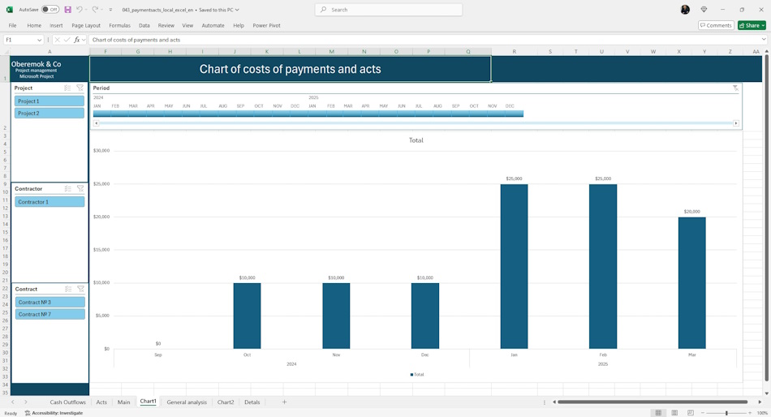Click the diamond premium icon
This screenshot has width=771, height=417.
pyautogui.click(x=704, y=10)
